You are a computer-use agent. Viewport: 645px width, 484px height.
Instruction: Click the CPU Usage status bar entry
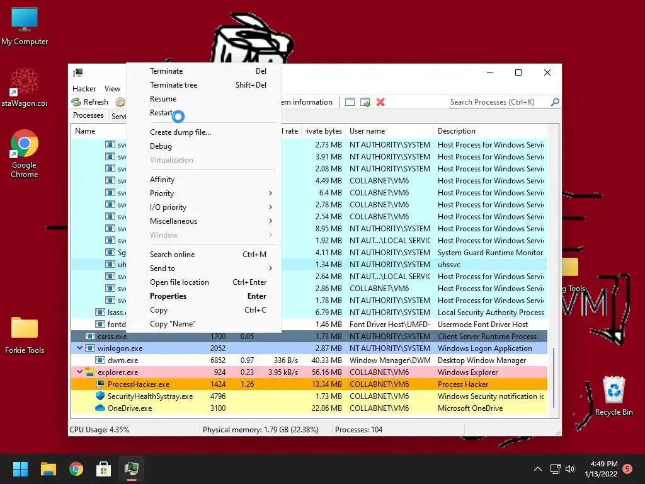(100, 430)
